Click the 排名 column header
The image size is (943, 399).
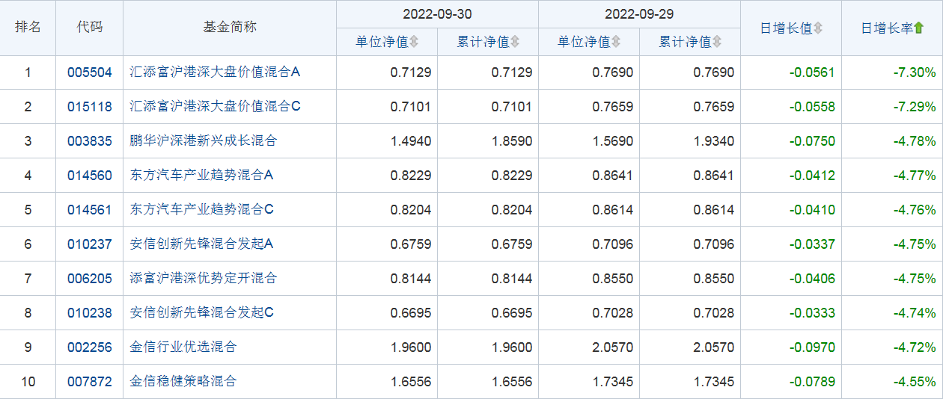tap(28, 28)
